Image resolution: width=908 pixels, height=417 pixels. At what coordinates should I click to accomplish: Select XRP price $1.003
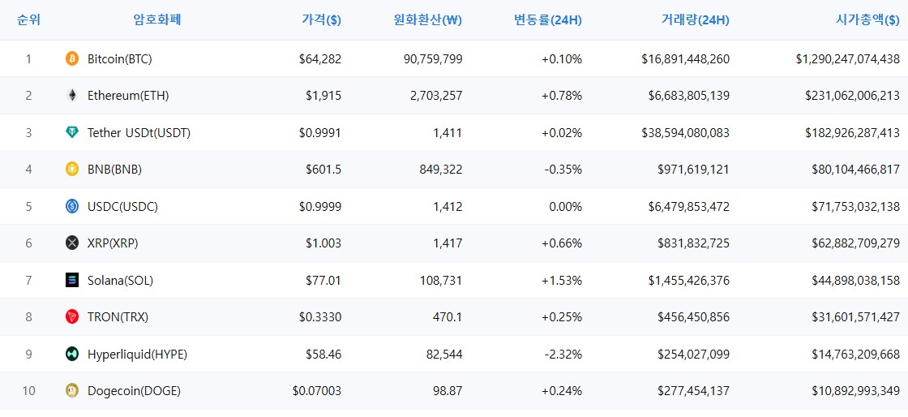click(323, 244)
